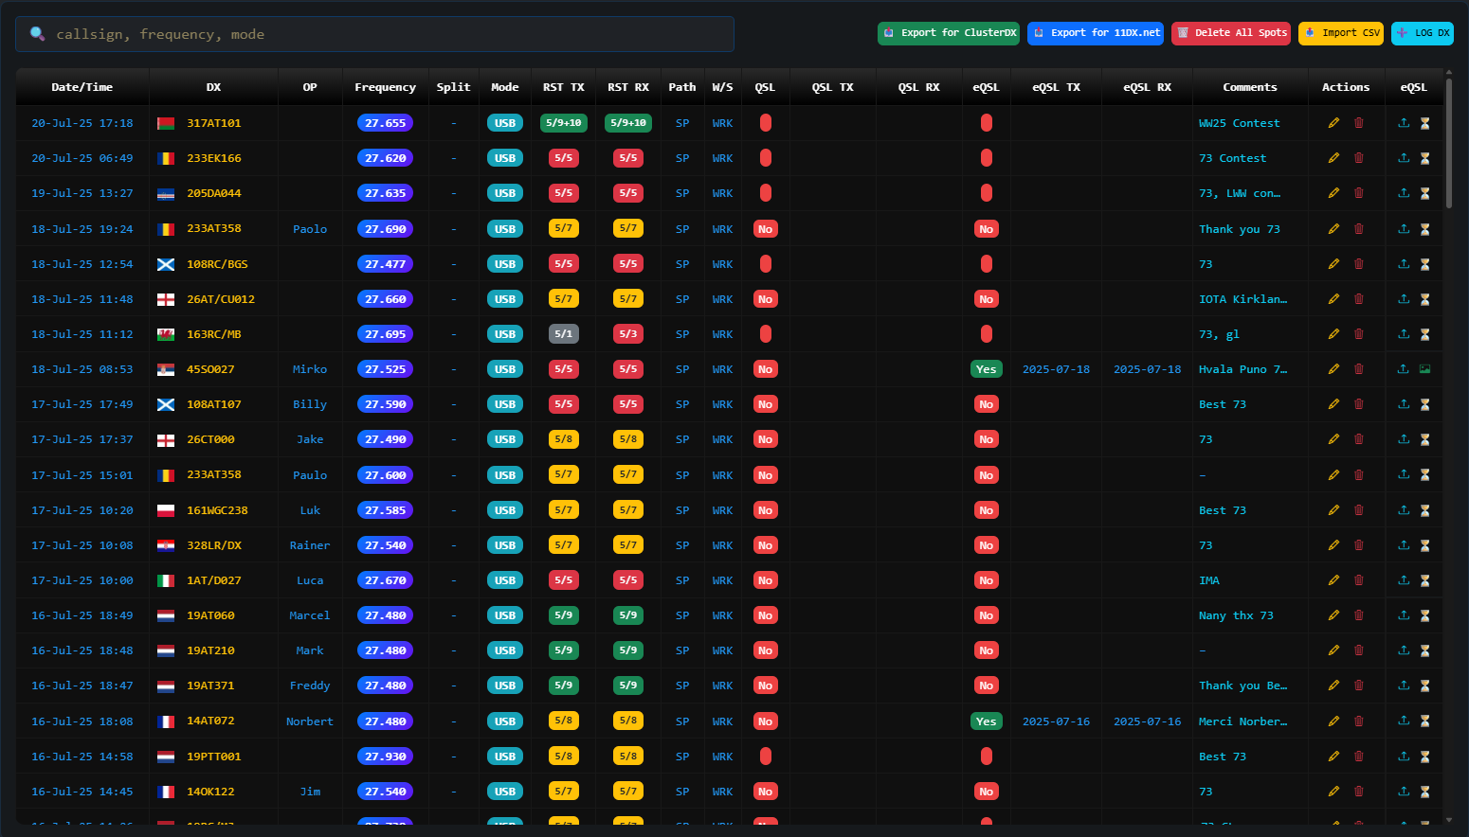Upload an eQSL for Jake's 26CT000 contact
This screenshot has width=1469, height=837.
pos(1404,438)
